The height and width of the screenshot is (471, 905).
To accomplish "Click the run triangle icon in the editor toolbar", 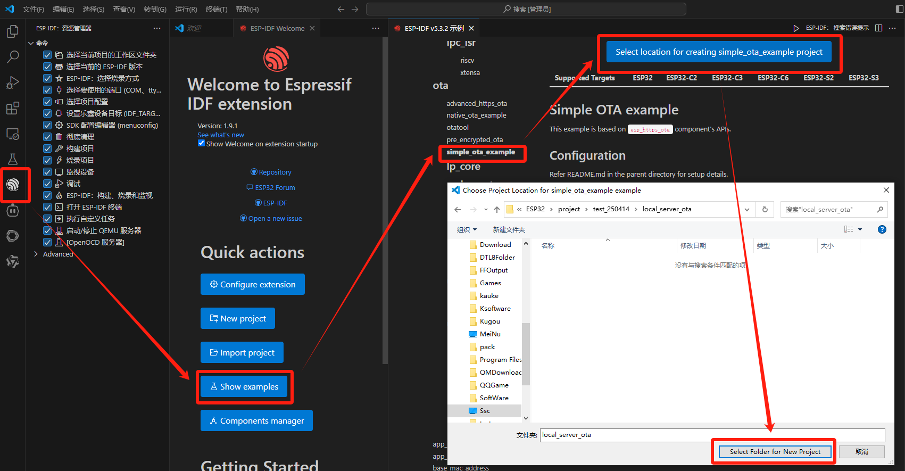I will pos(796,28).
